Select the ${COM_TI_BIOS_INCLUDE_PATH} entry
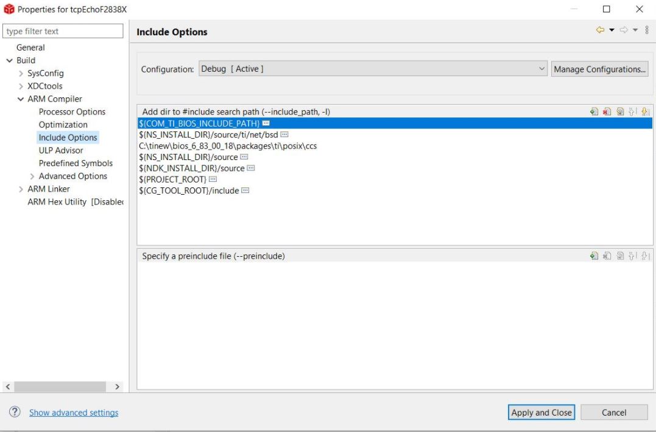 [x=395, y=124]
